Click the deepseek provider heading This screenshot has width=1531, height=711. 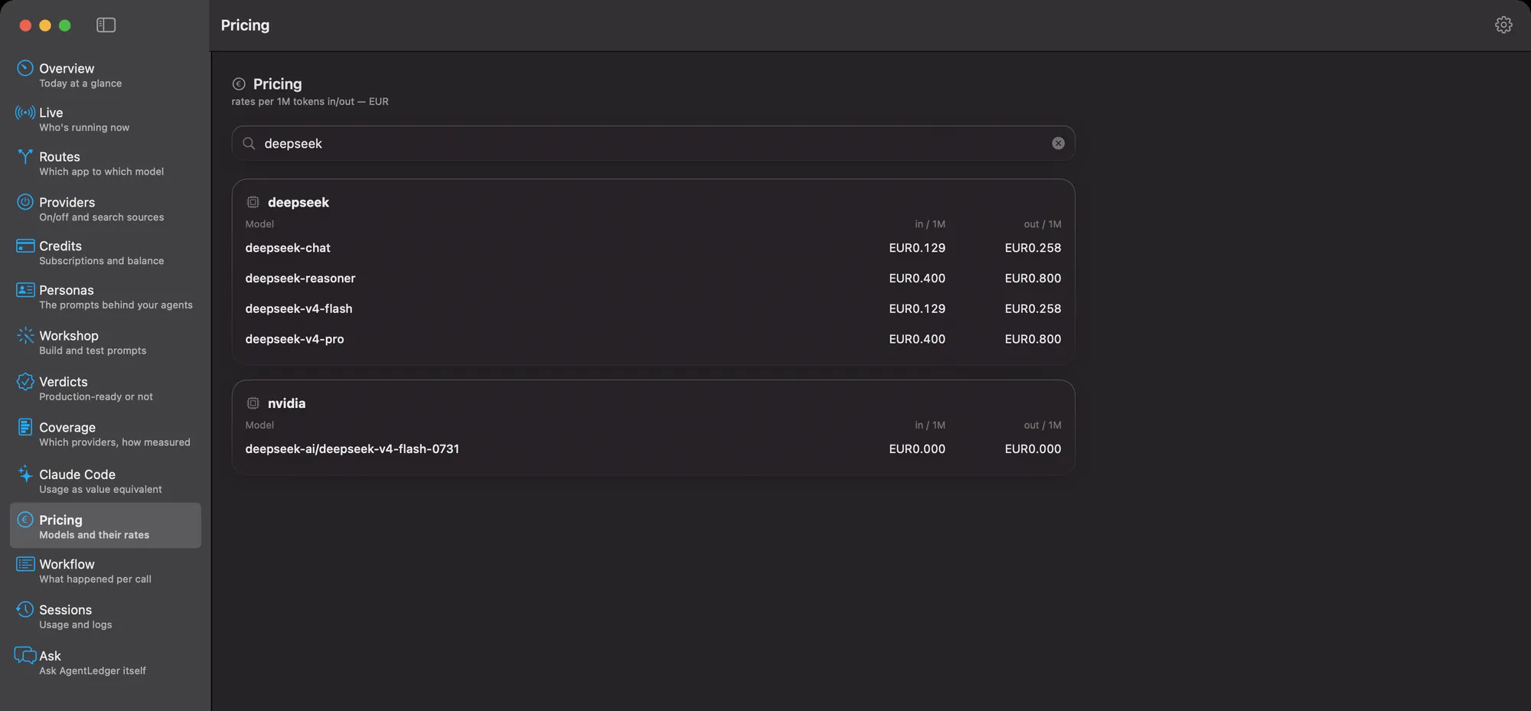click(x=299, y=202)
